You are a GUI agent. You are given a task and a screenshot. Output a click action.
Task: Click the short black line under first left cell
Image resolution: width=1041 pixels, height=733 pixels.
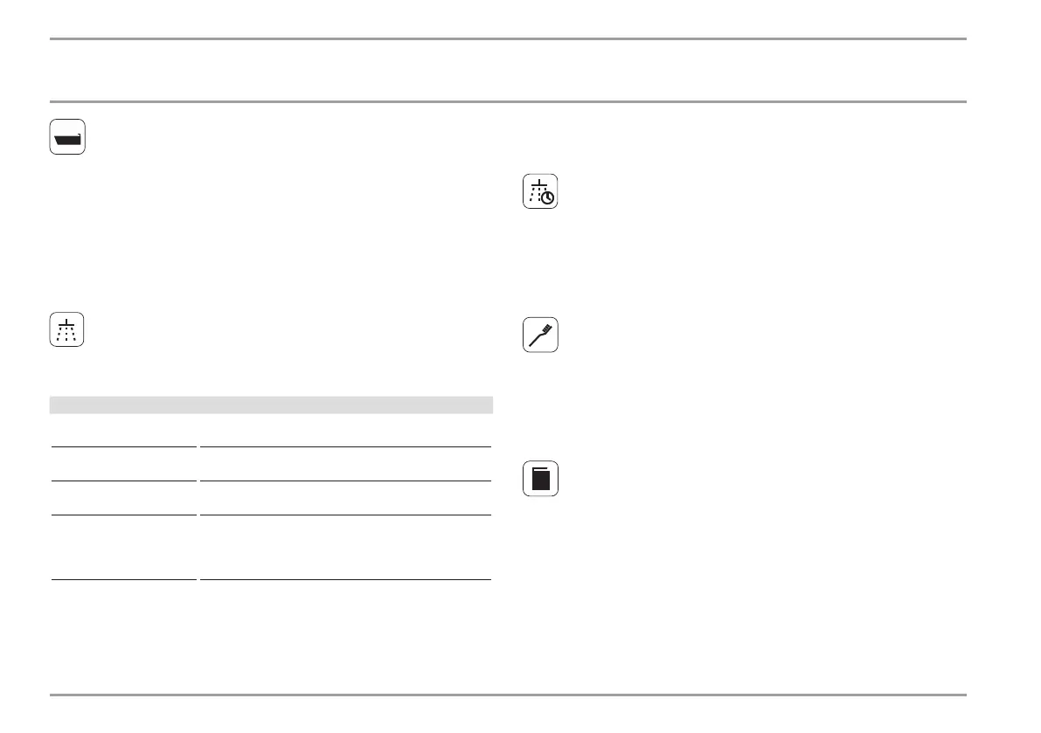[x=124, y=447]
